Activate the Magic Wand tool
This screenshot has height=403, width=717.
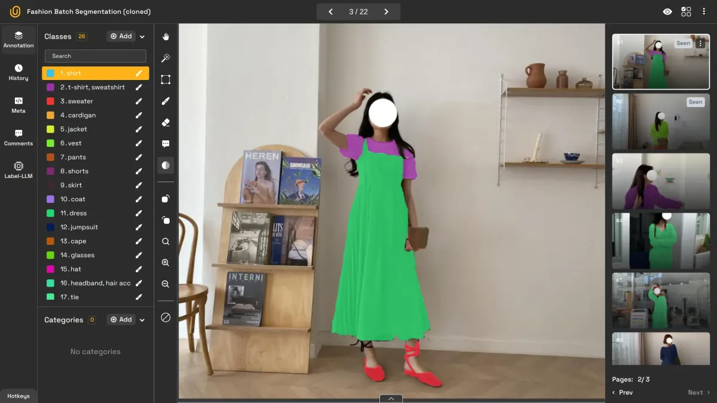pos(166,58)
